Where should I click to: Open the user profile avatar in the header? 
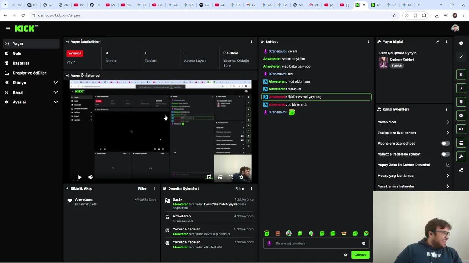point(455,28)
